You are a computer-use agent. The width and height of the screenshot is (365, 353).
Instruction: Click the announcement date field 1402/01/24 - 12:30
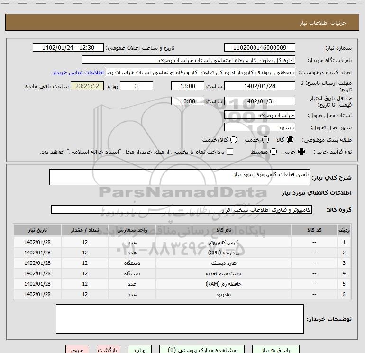[x=68, y=47]
